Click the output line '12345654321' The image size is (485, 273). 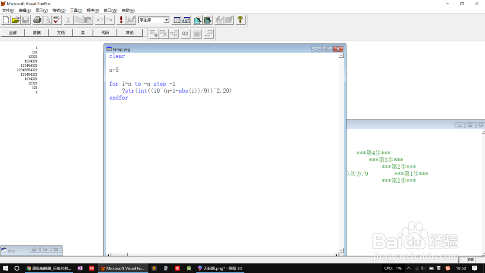(x=27, y=70)
